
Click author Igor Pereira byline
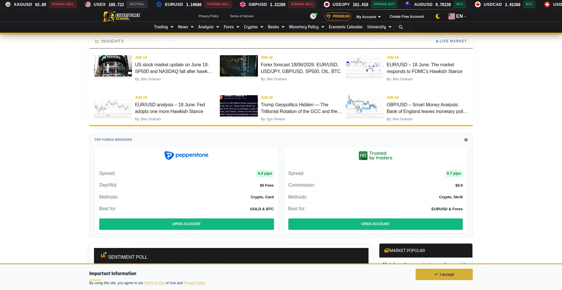click(273, 119)
